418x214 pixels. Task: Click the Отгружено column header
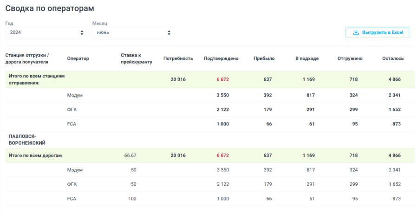click(x=350, y=58)
